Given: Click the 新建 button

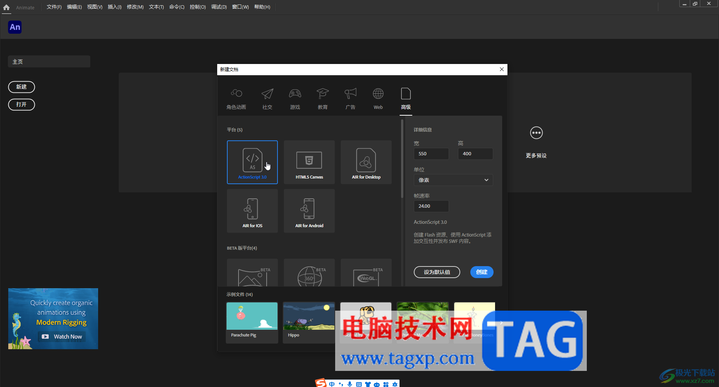Looking at the screenshot, I should point(21,87).
